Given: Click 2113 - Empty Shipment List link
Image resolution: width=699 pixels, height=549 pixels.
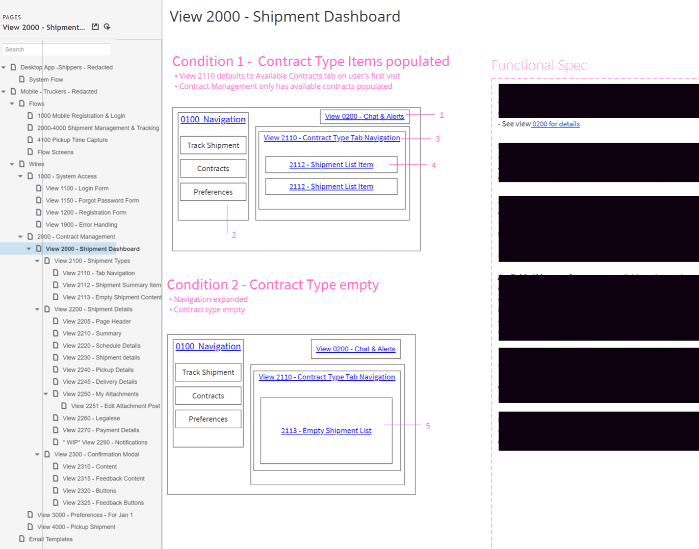Looking at the screenshot, I should 326,431.
